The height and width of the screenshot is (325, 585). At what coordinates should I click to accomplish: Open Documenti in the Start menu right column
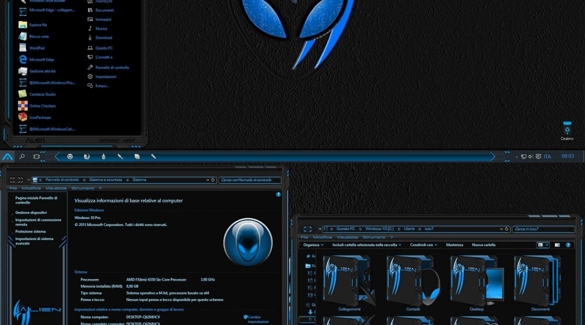pyautogui.click(x=100, y=10)
